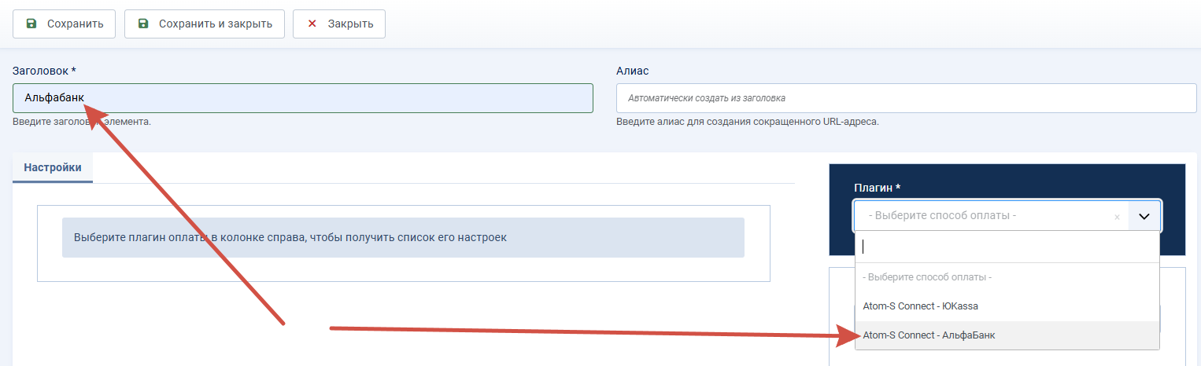Image resolution: width=1201 pixels, height=366 pixels.
Task: Clear plugin selection with small x
Action: coord(1117,217)
